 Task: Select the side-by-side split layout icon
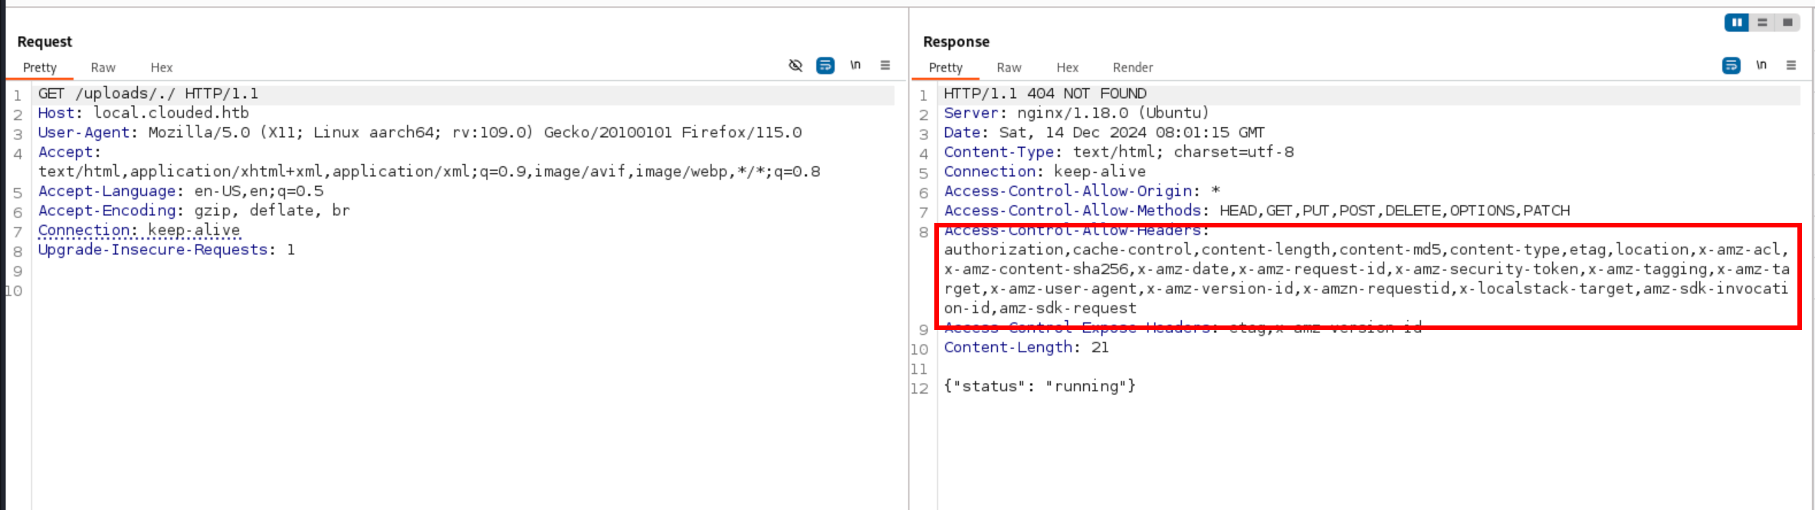click(x=1737, y=23)
